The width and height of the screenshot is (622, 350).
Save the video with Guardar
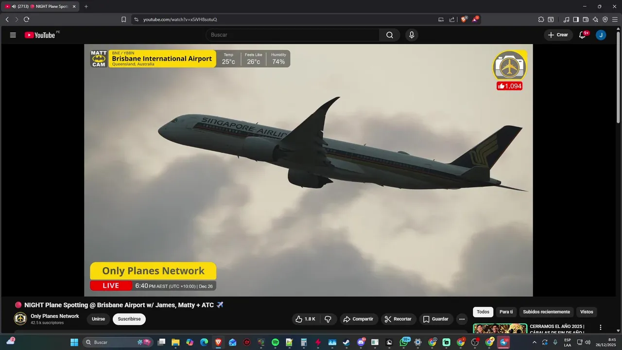[x=436, y=319]
